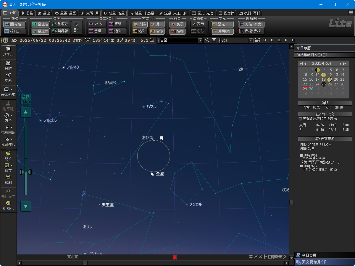Screen dimensions: 355x266
Task: Go to previous month in calendar
Action: tap(305, 64)
